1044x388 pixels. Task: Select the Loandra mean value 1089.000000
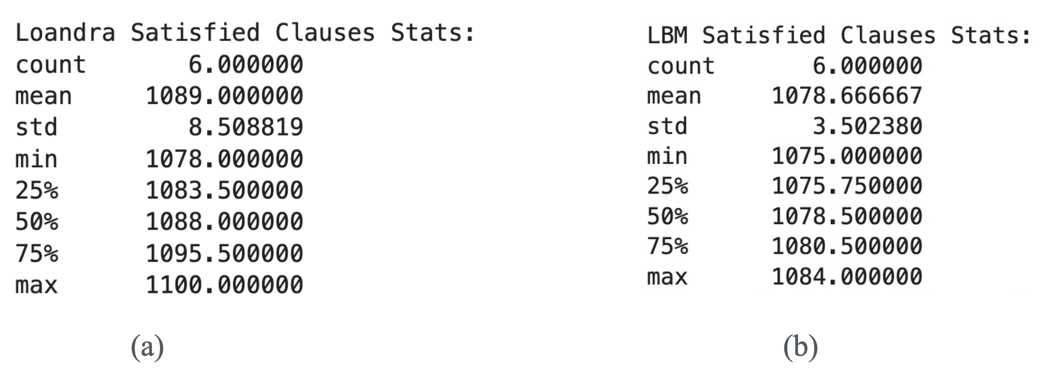pyautogui.click(x=224, y=96)
